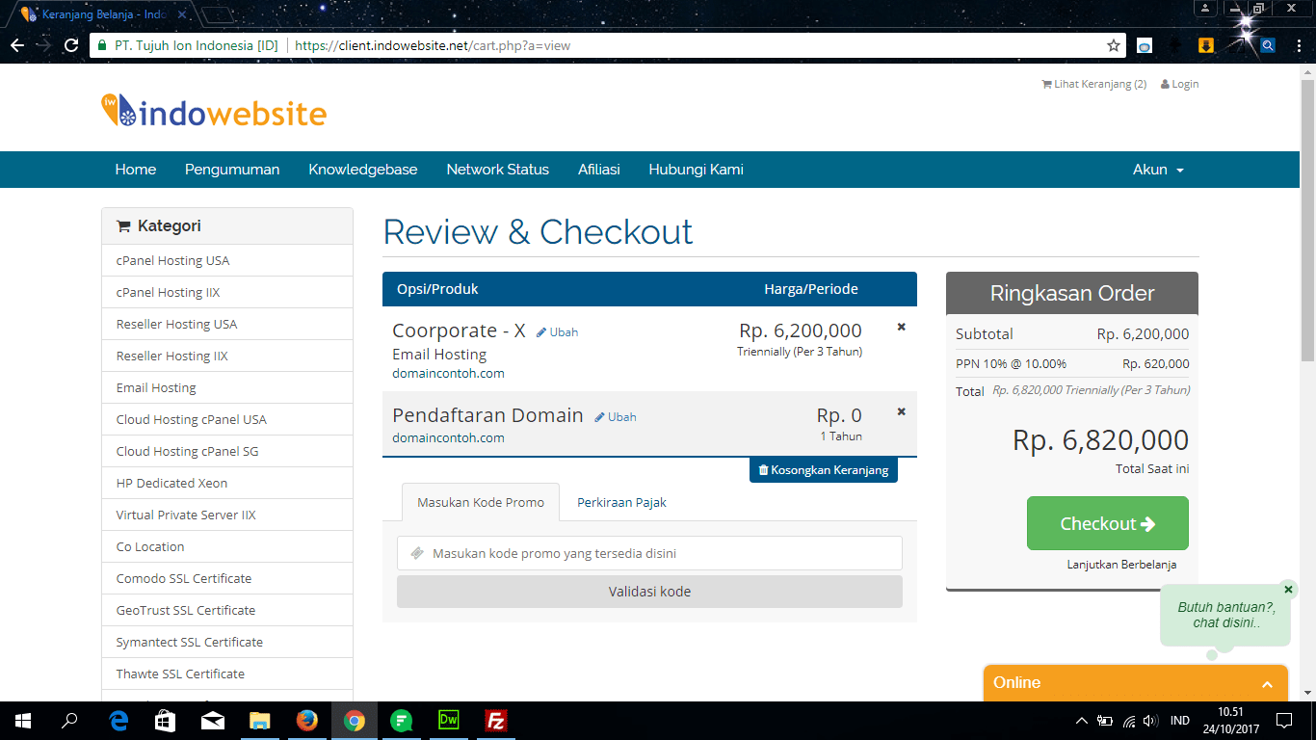Click the Login link

click(1180, 84)
